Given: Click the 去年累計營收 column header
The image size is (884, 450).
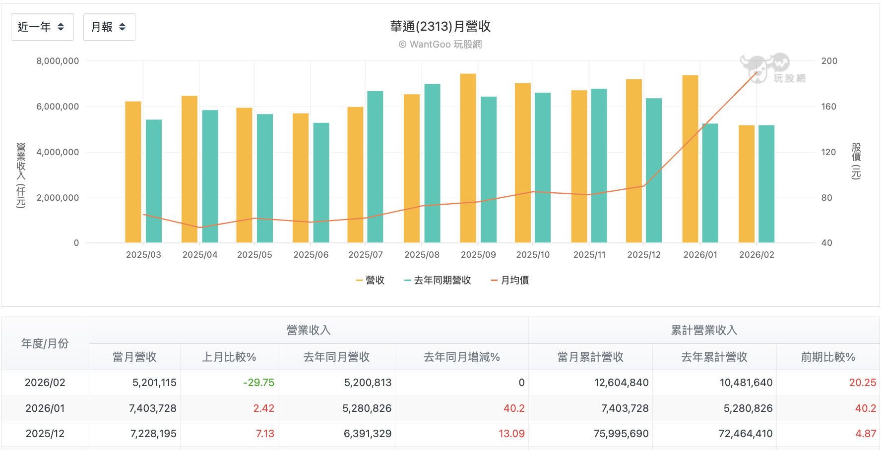Looking at the screenshot, I should pos(714,357).
